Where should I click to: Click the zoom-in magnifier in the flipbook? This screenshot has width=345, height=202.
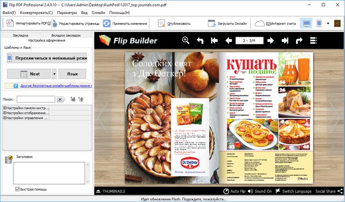[185, 41]
